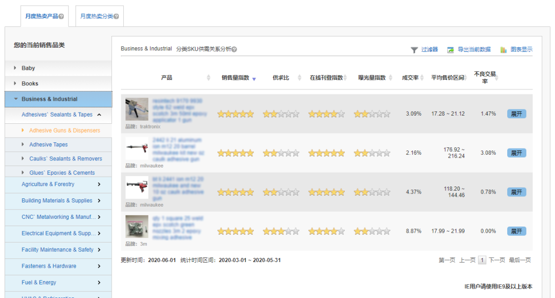
Task: Open milwaukee caulk gun thumbnail, 2.16% row
Action: pos(137,148)
